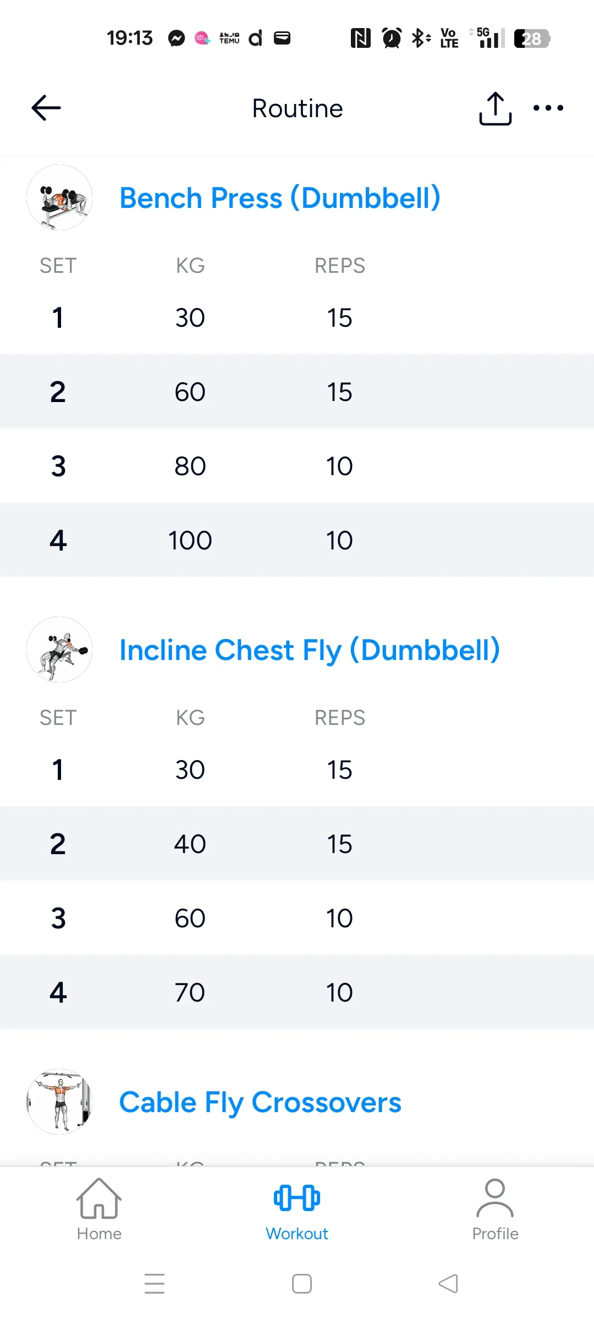
Task: Tap the Android back triangle button
Action: [448, 1284]
